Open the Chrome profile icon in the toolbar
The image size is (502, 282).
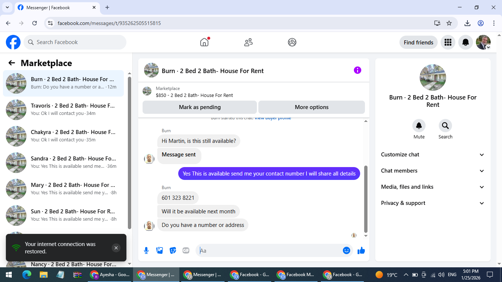[x=481, y=23]
